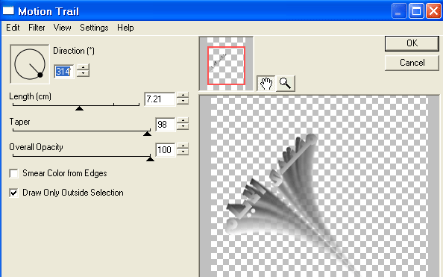443x277 pixels.
Task: Increase Length with the up arrow
Action: [x=183, y=96]
